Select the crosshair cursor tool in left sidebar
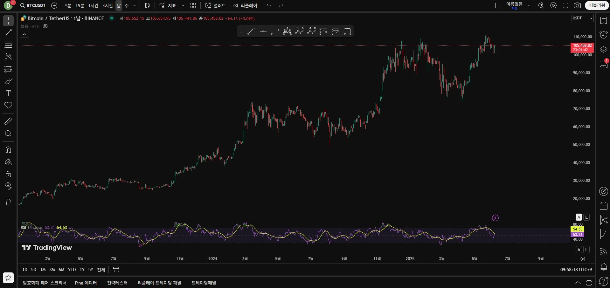Image resolution: width=610 pixels, height=288 pixels. coord(8,21)
